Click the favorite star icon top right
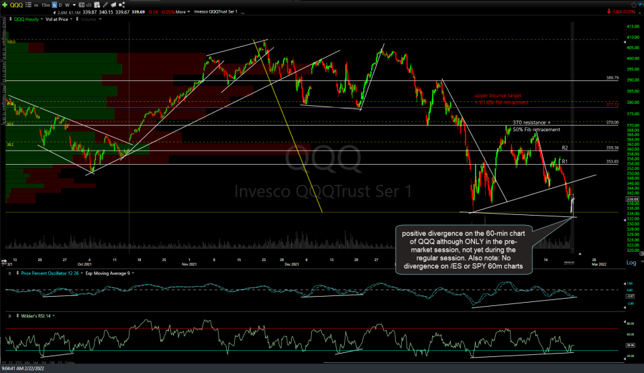The width and height of the screenshot is (644, 373). pos(633,5)
